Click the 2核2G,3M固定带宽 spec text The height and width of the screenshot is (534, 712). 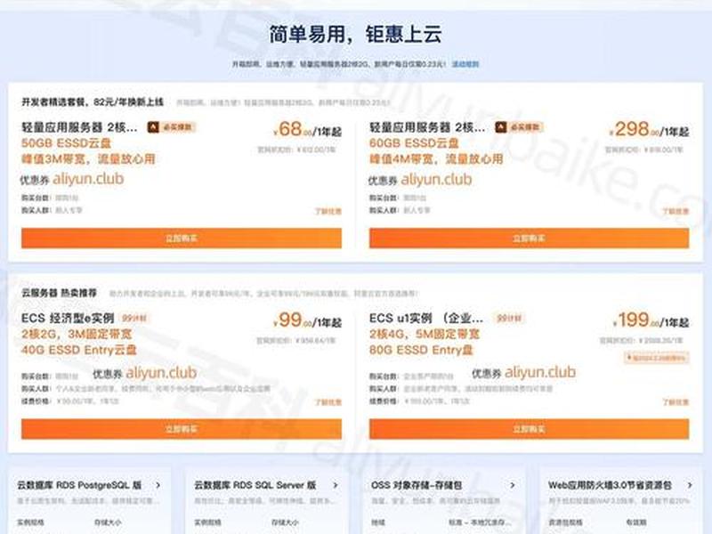77,335
